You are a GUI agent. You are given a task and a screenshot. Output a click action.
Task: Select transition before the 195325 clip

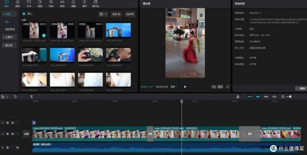pos(250,134)
